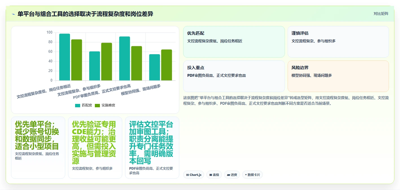Click x-axis label 文控流程复杂、参与组织多
This screenshot has height=190, width=400.
(79, 90)
